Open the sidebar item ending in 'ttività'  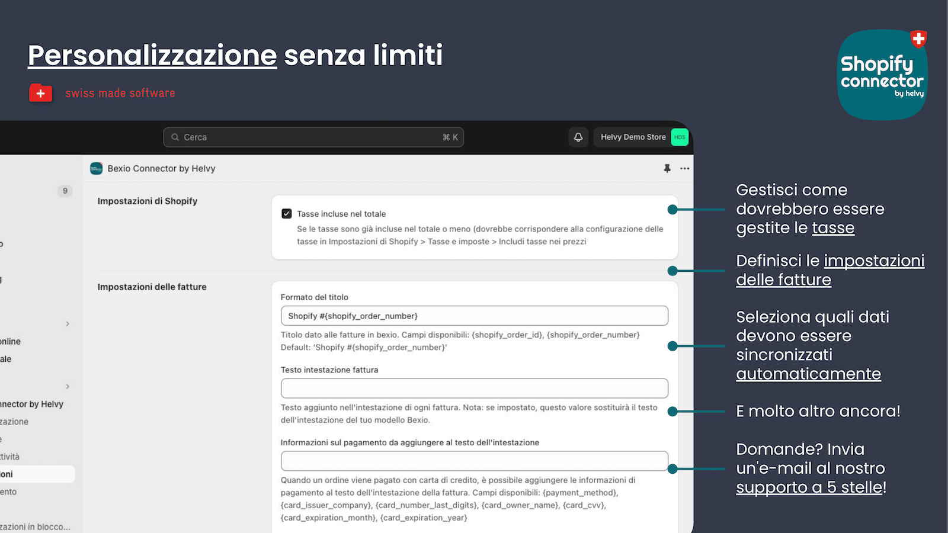(9, 457)
